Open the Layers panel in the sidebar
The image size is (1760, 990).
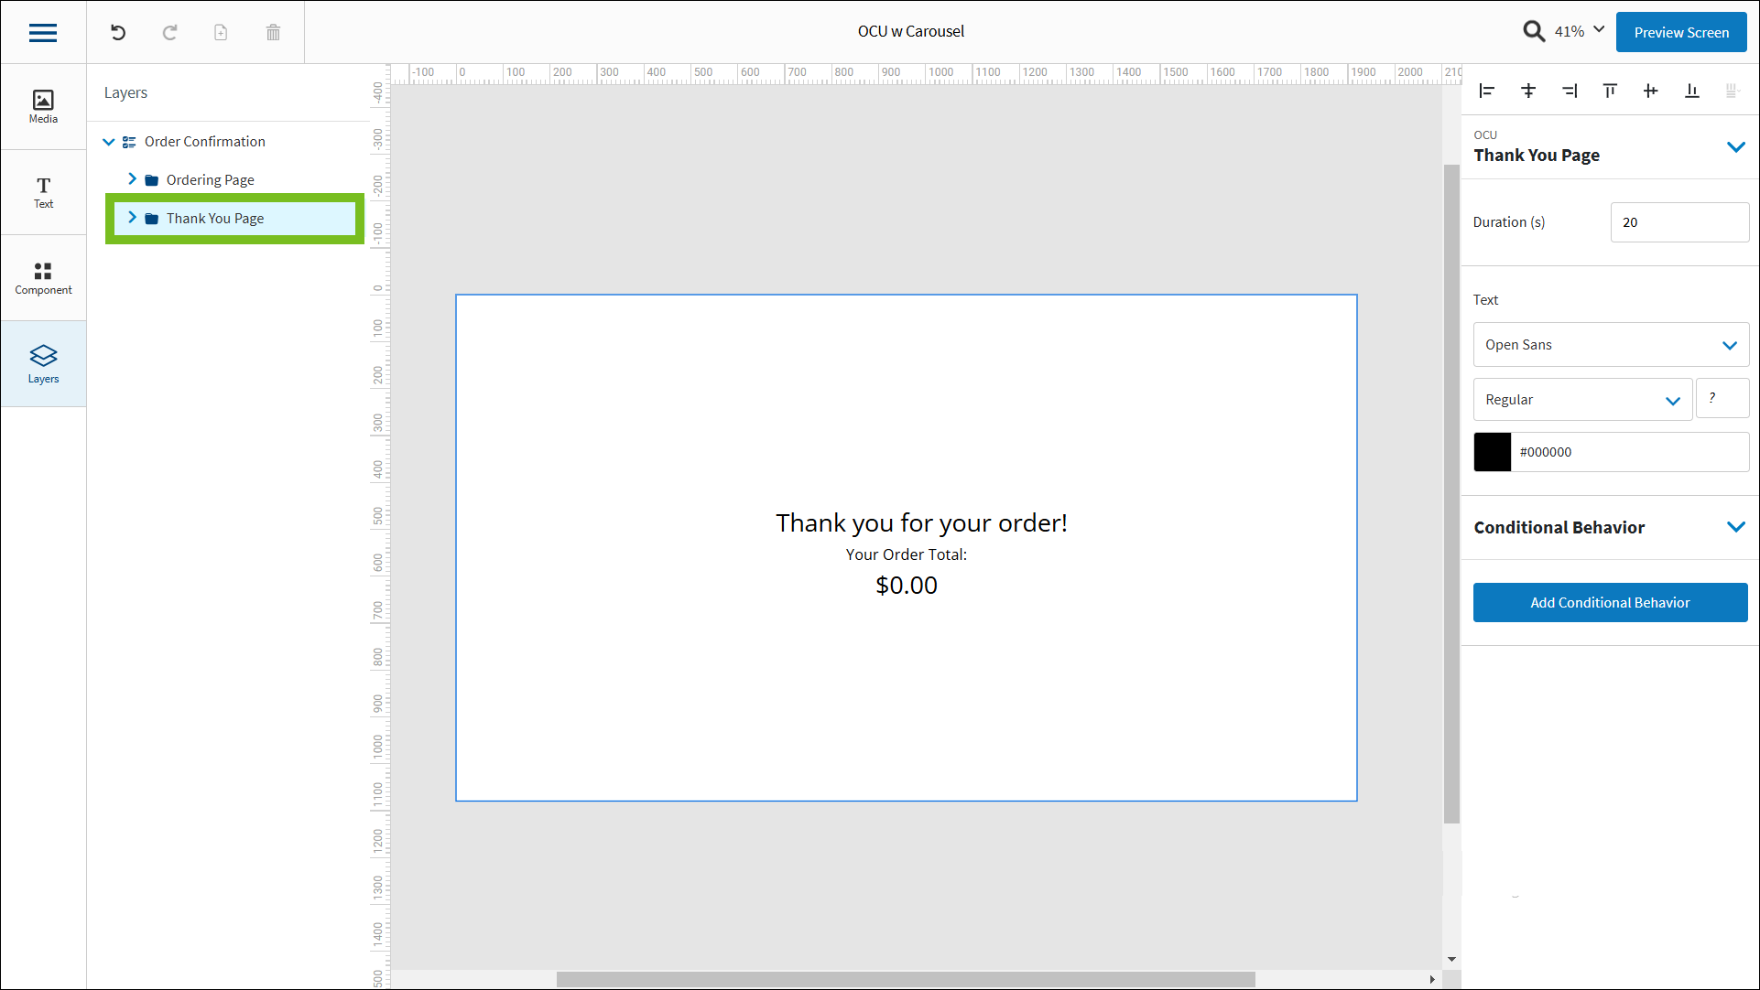(43, 362)
